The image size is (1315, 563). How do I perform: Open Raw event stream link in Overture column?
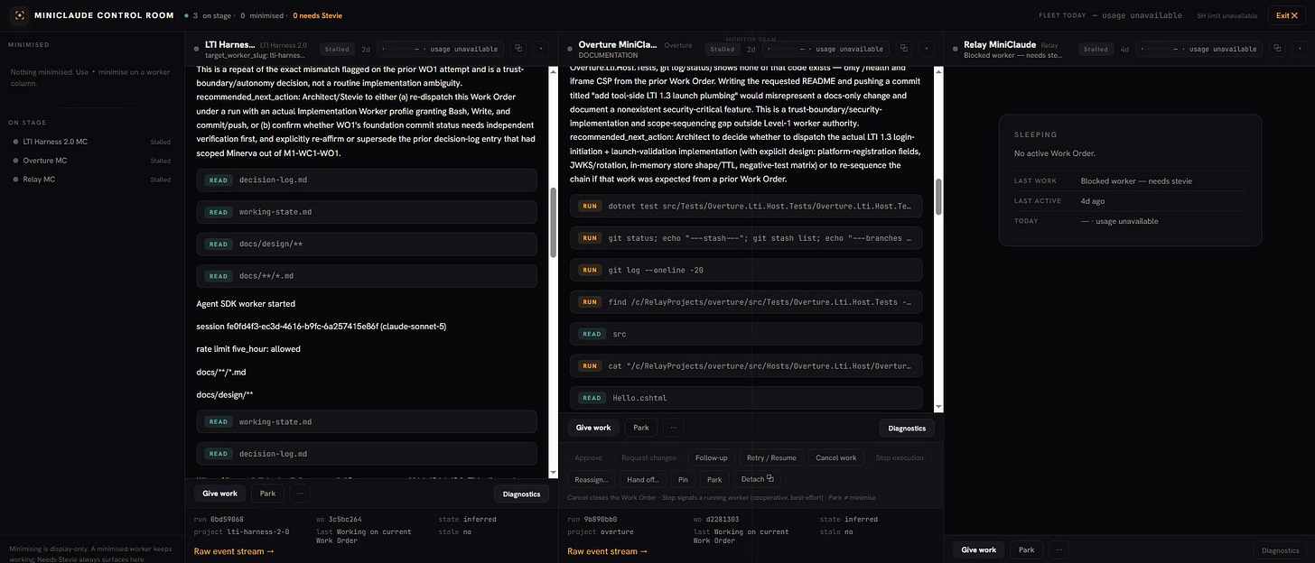(x=607, y=551)
